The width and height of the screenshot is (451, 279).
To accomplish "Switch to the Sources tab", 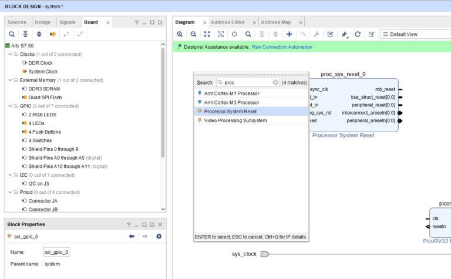I will coord(17,22).
